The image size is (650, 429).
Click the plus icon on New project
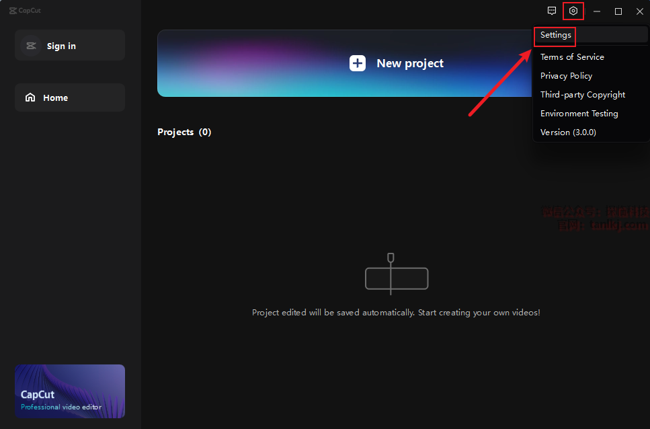[358, 63]
